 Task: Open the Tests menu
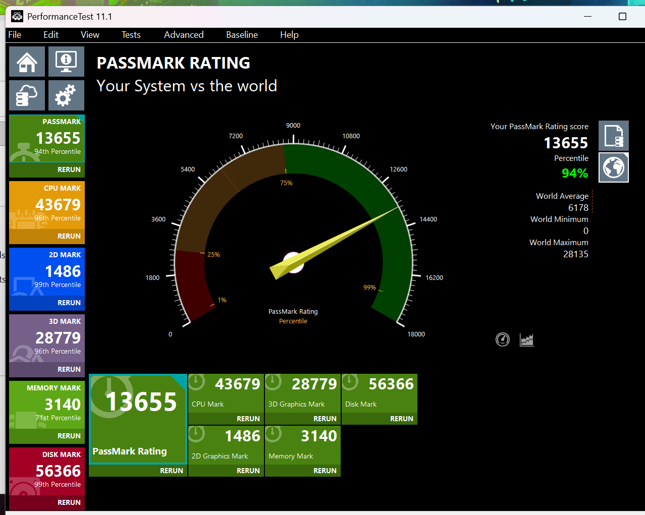tap(131, 35)
